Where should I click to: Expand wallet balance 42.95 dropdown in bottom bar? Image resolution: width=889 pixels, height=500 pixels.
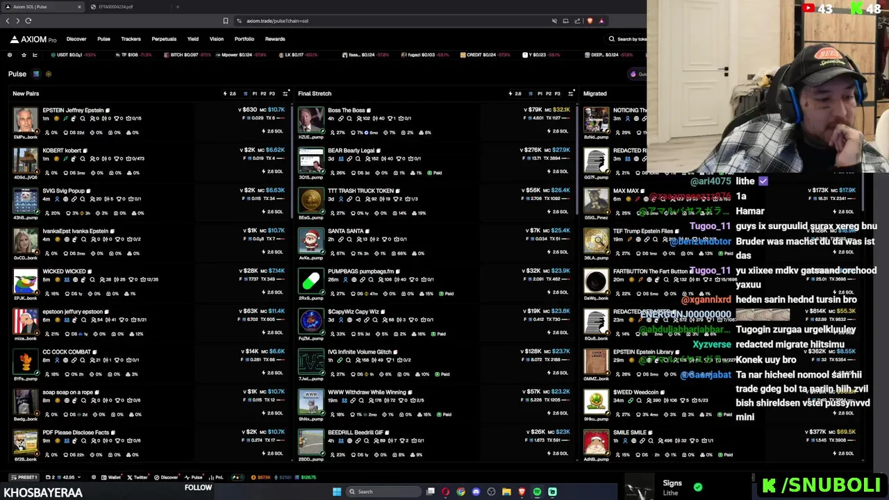coord(64,477)
